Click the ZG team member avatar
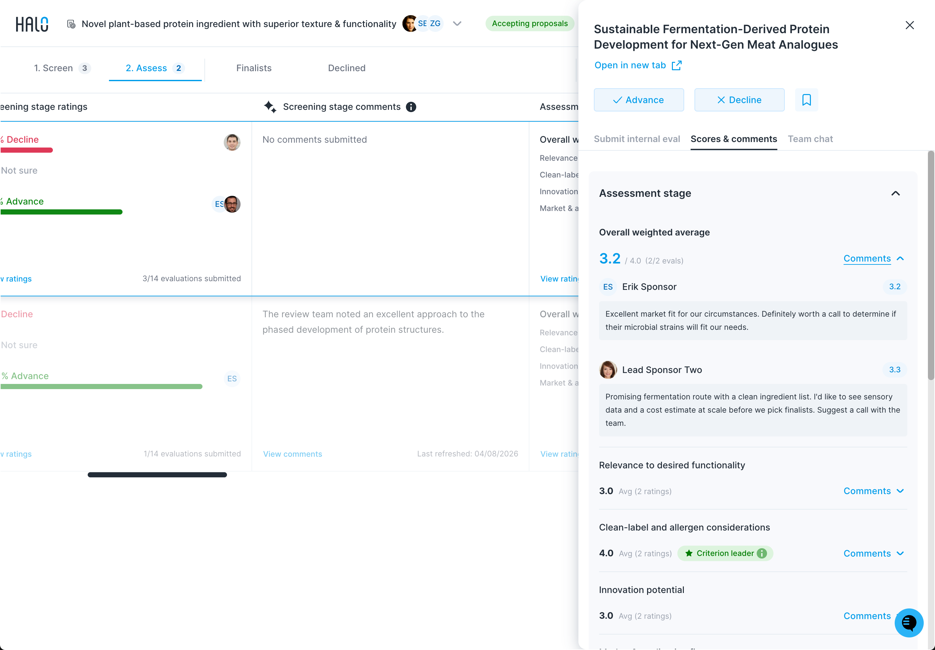Viewport: 935px width, 650px height. (x=435, y=24)
